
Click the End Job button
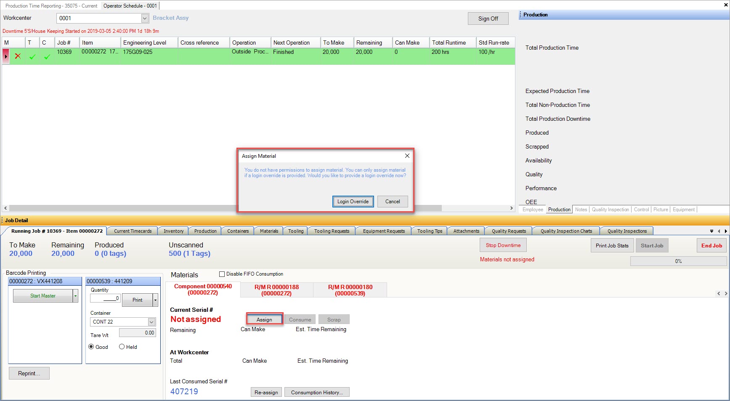click(711, 246)
